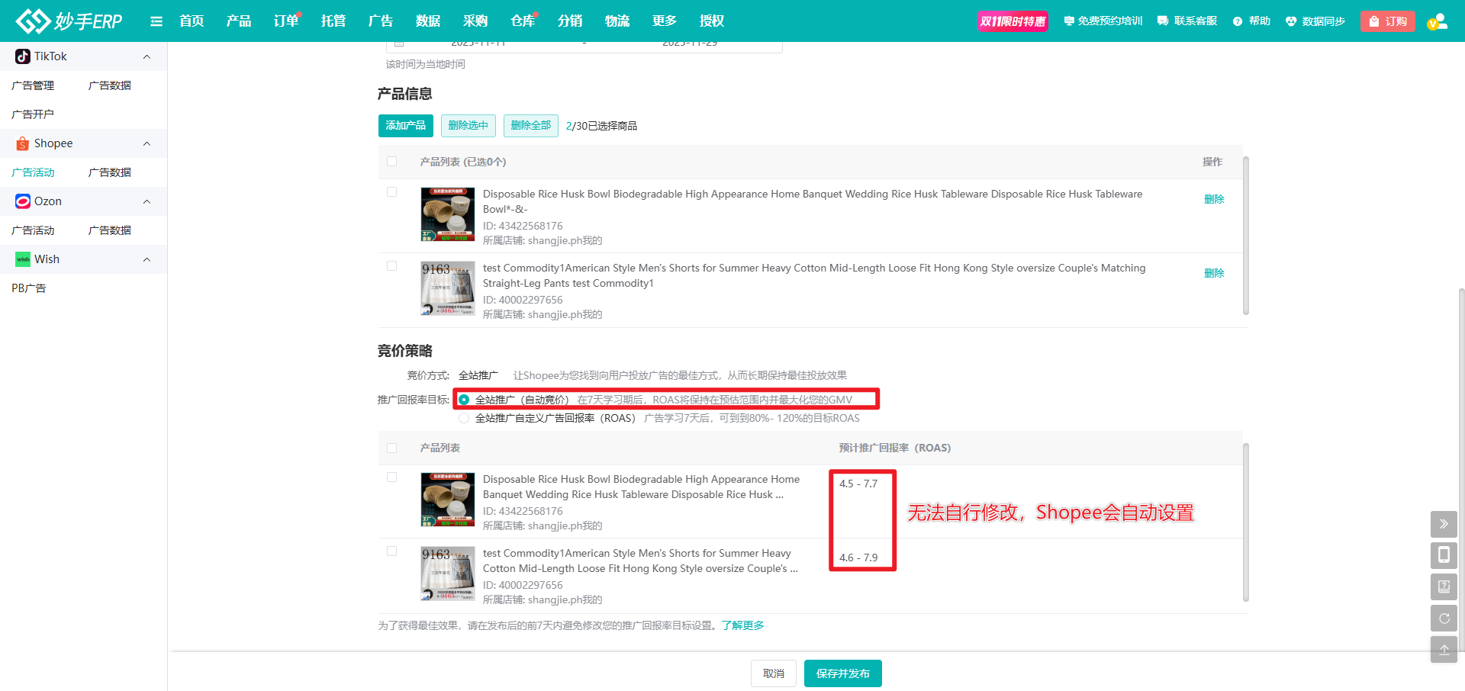
Task: Click the 订购 button
Action: click(1388, 21)
